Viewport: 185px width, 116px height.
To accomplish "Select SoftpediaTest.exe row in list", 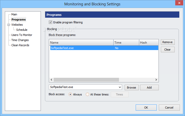I will [x=104, y=48].
